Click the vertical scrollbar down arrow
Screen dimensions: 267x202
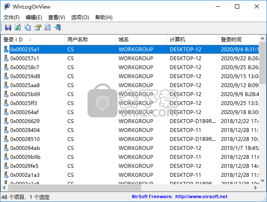coord(262,180)
